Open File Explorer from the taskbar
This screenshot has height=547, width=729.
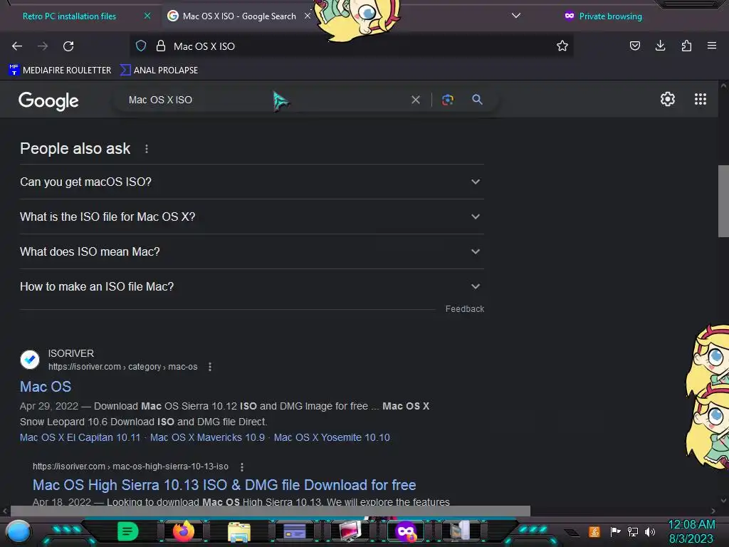[239, 531]
